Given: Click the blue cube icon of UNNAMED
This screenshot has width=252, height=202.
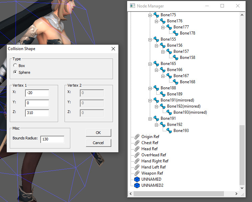Looking at the screenshot, I should 137,179.
